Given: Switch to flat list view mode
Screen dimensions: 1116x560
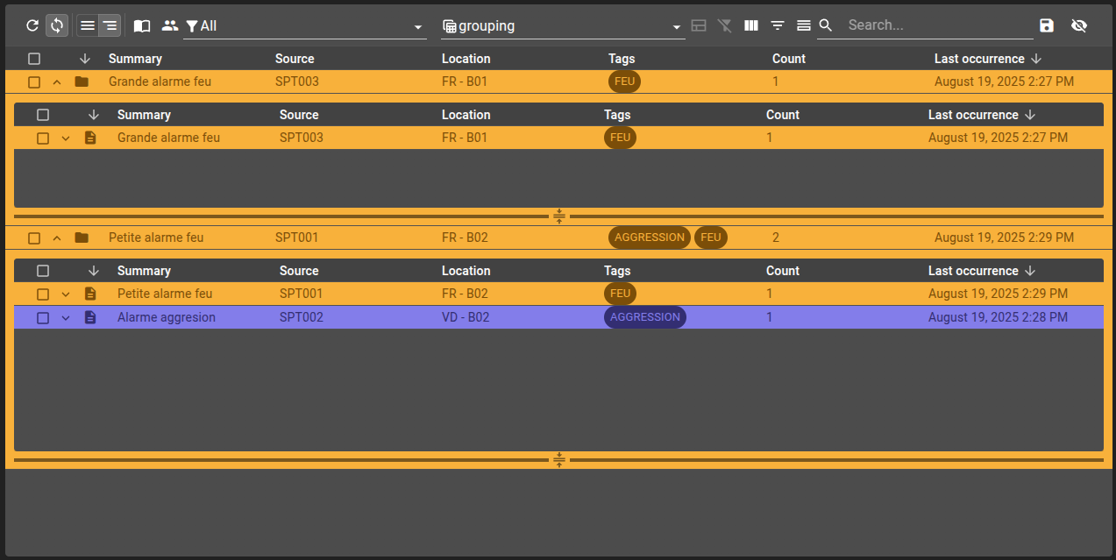Looking at the screenshot, I should [x=88, y=25].
